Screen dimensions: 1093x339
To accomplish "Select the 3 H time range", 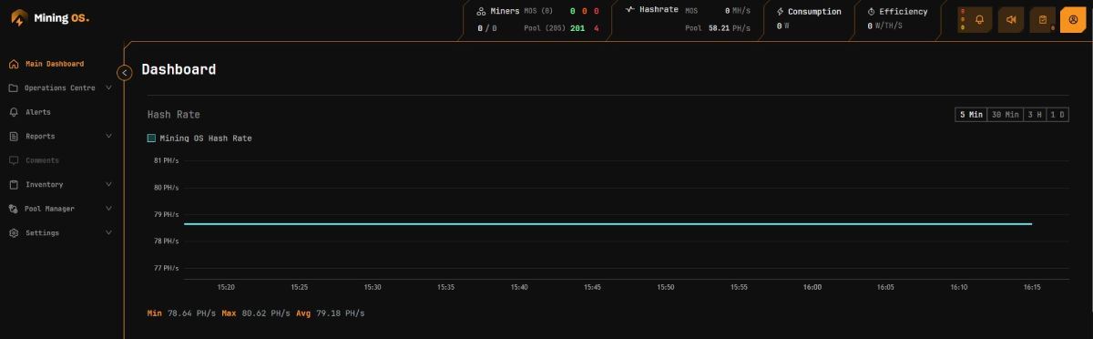I will [x=1035, y=114].
